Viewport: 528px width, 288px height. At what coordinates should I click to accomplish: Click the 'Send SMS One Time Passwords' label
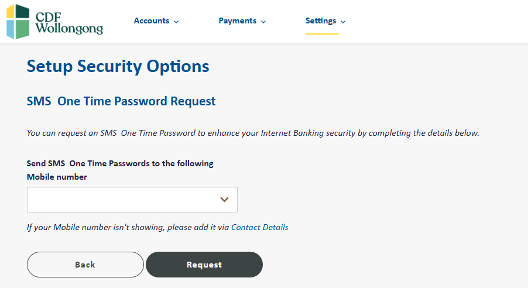coord(120,163)
